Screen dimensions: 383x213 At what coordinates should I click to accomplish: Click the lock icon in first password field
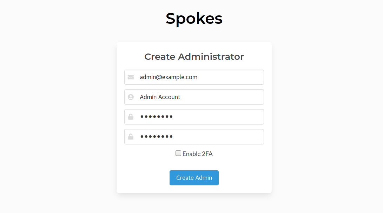click(x=131, y=117)
